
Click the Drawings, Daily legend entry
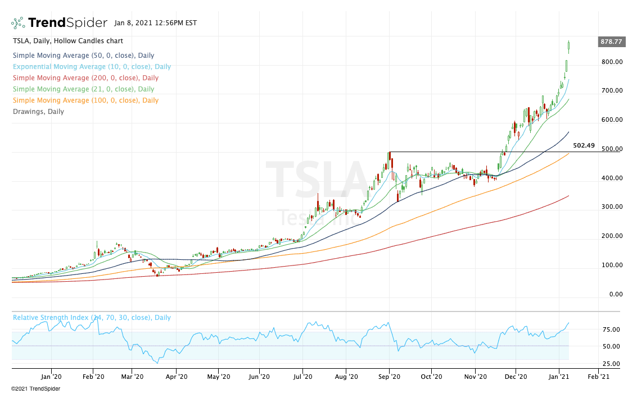38,112
